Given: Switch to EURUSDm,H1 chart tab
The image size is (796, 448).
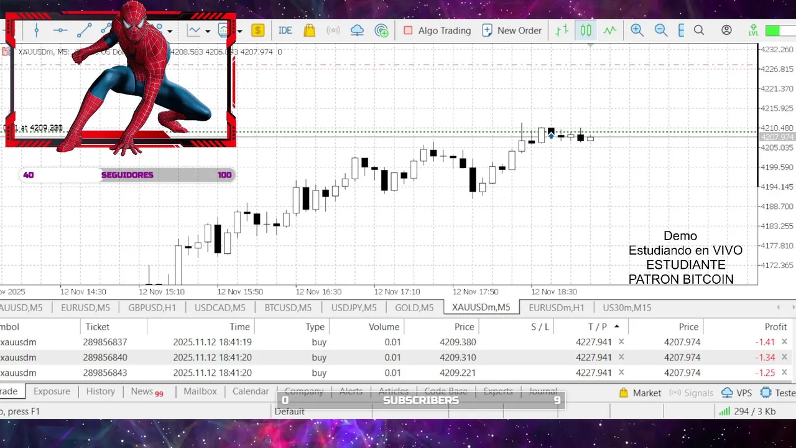Looking at the screenshot, I should [557, 307].
